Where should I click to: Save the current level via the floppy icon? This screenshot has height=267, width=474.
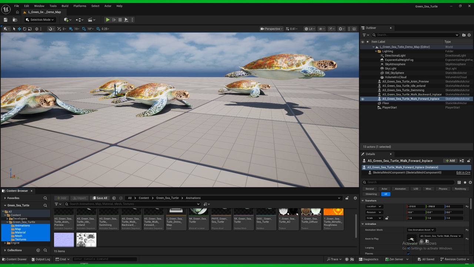point(6,20)
